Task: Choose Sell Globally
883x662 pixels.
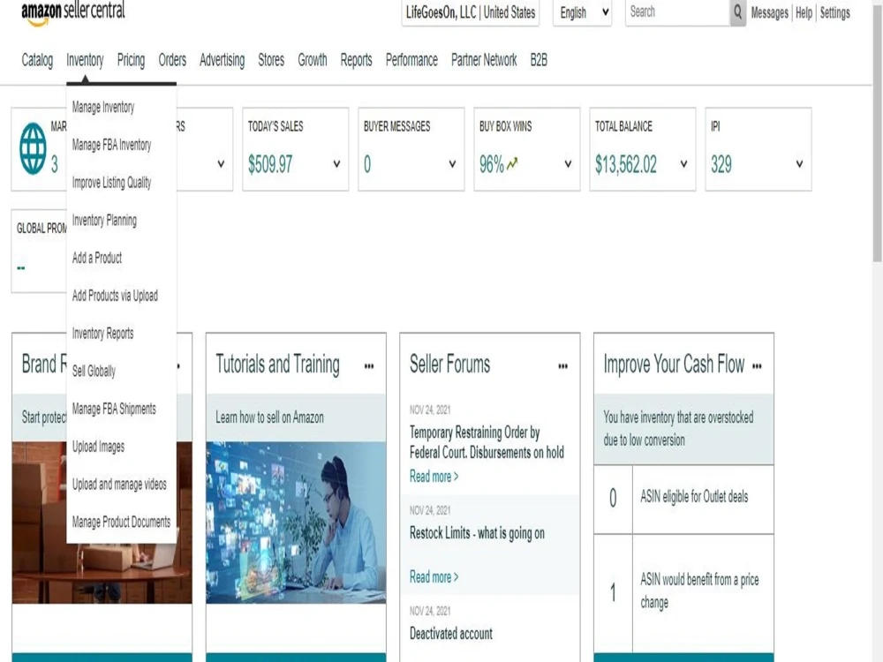Action: [94, 371]
